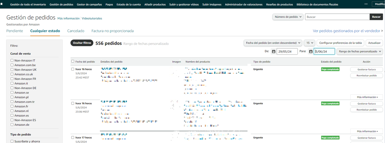Open Subir y gestionar vídeos

point(184,4)
